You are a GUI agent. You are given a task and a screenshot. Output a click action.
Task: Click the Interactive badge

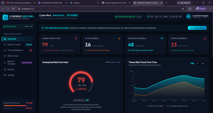pyautogui.click(x=27, y=63)
